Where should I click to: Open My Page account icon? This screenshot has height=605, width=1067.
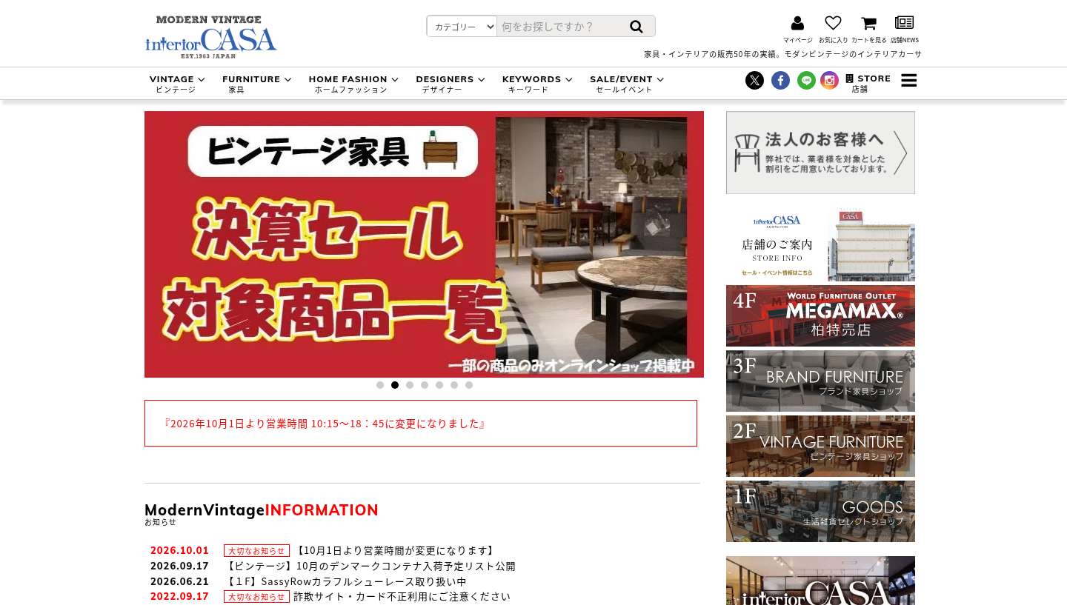(x=797, y=29)
